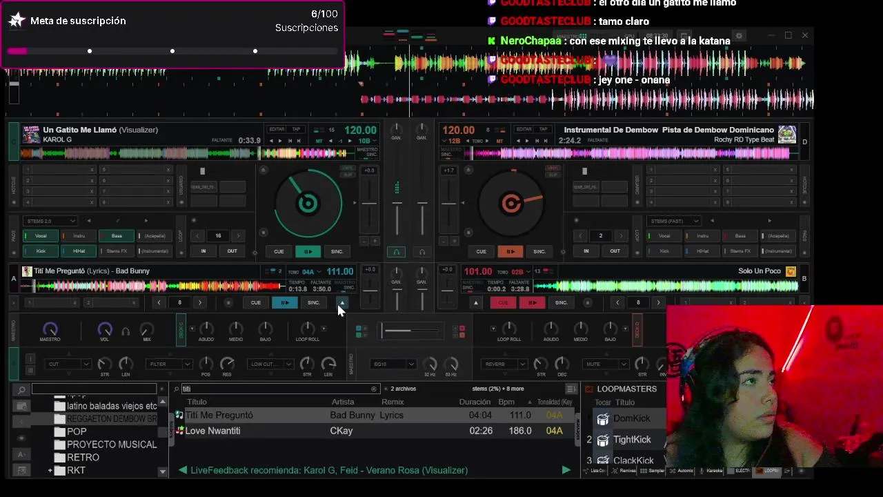Collapse deck A using the up-arrow button
883x497 pixels.
click(342, 302)
